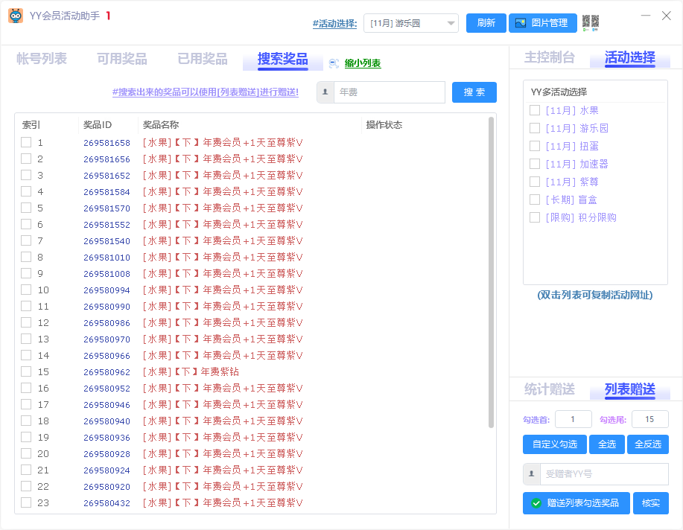683x530 pixels.
Task: Click the YY assistant app logo icon
Action: pos(16,16)
